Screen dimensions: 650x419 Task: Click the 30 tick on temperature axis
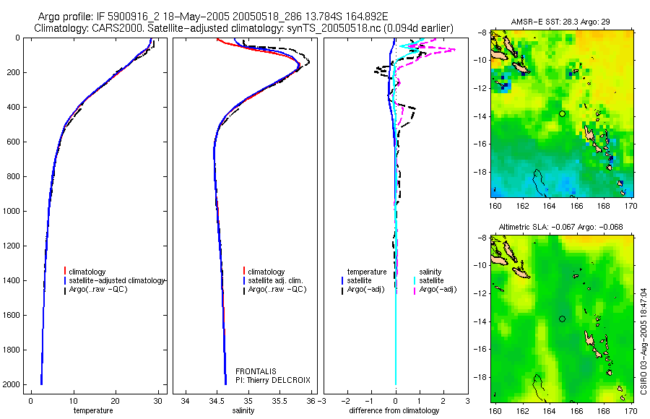tap(157, 401)
